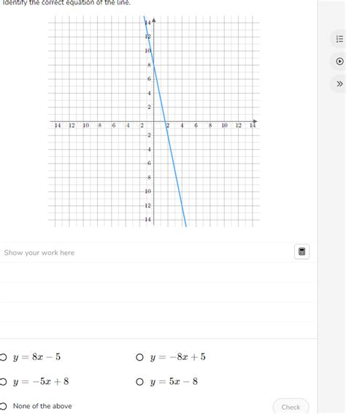346x414 pixels.
Task: Open the numbered list icon in sidebar
Action: tap(339, 39)
